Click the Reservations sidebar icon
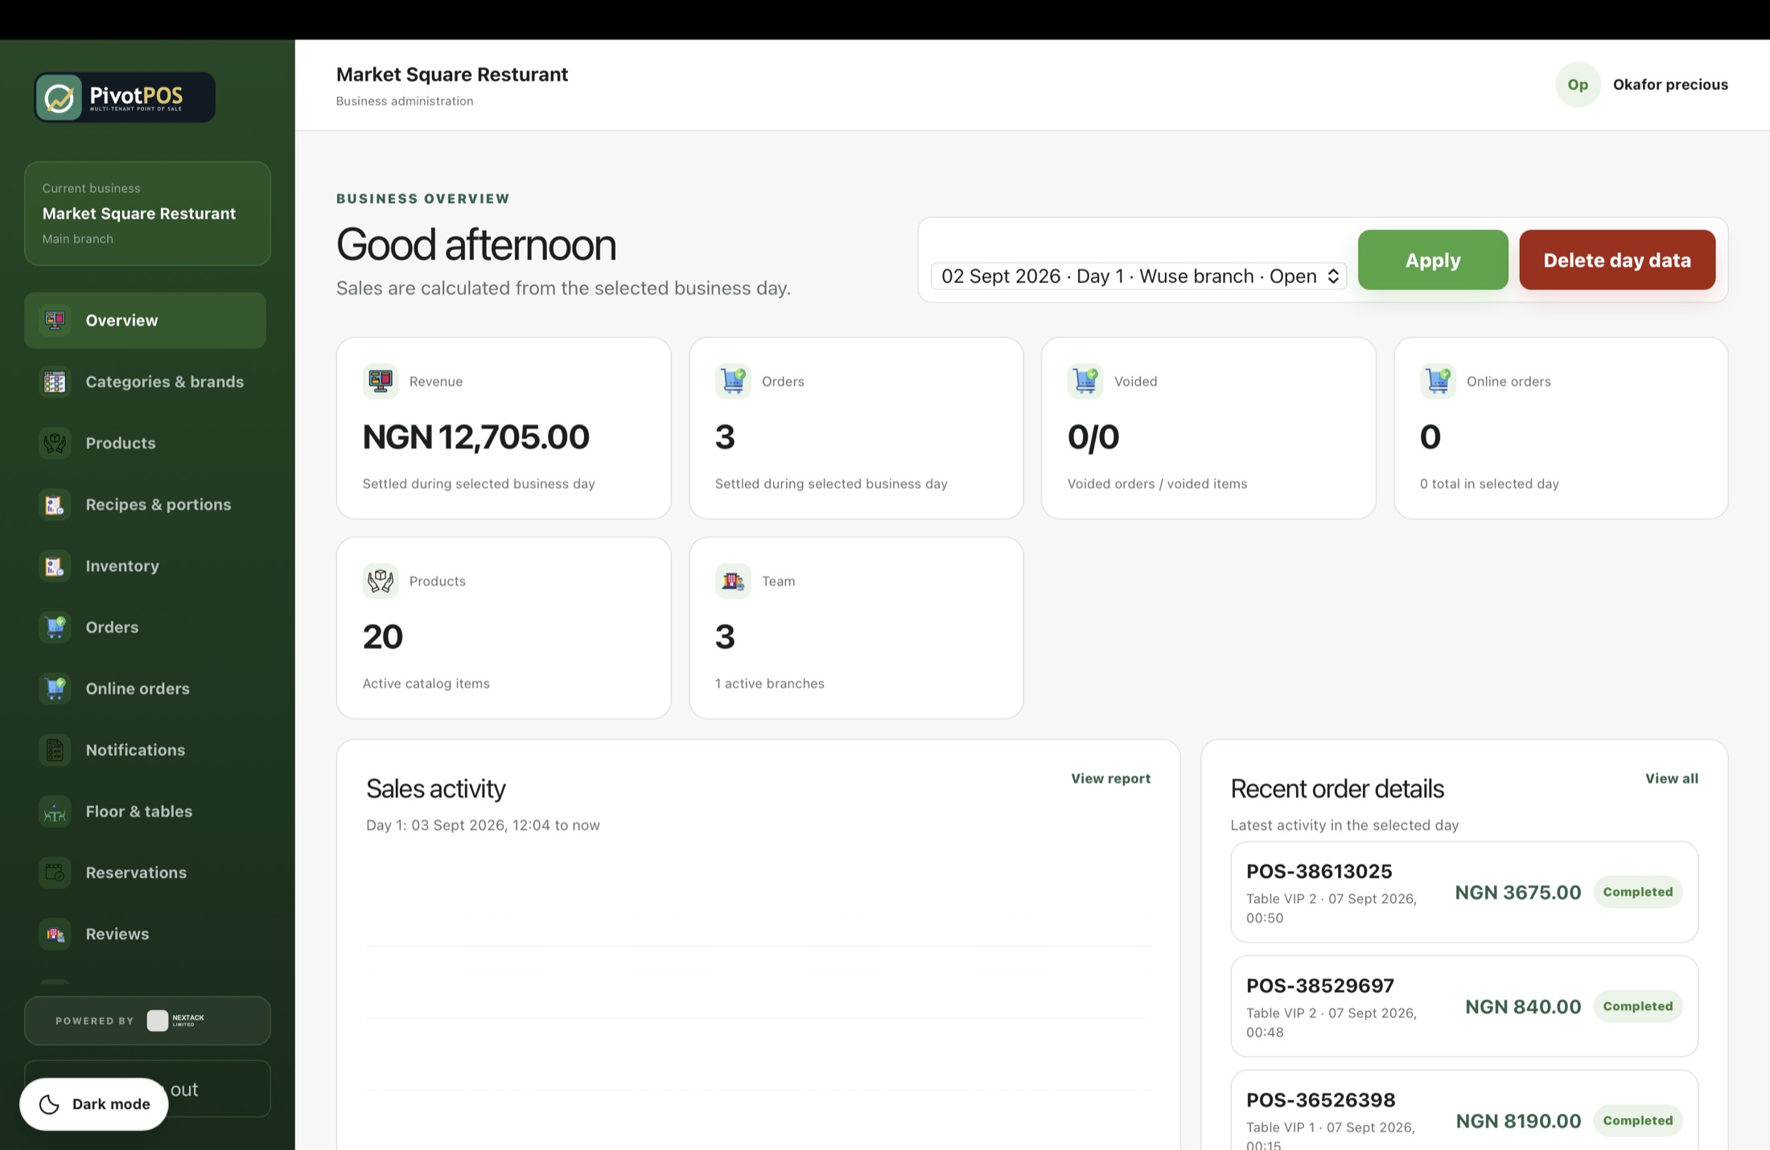The height and width of the screenshot is (1150, 1770). click(x=55, y=873)
